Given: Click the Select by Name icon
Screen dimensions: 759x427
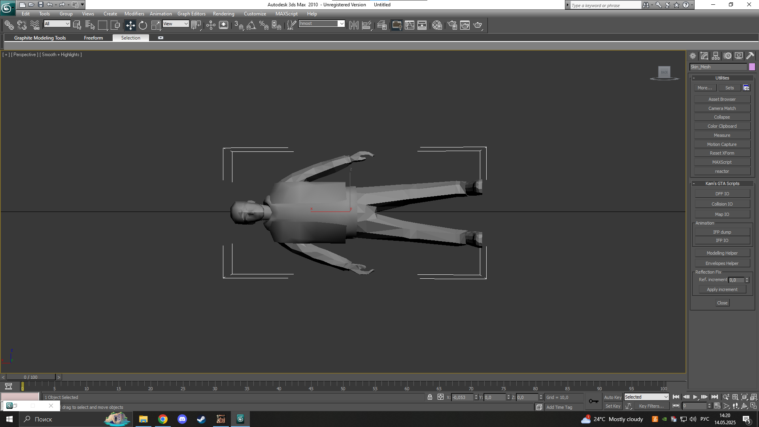Looking at the screenshot, I should (90, 25).
